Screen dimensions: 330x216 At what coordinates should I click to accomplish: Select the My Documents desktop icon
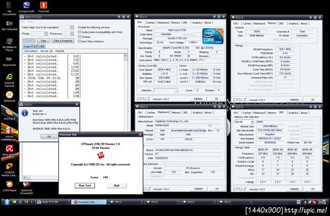[9, 8]
